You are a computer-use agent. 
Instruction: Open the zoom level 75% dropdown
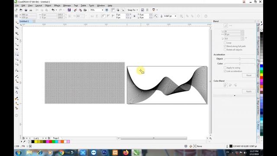click(103, 10)
